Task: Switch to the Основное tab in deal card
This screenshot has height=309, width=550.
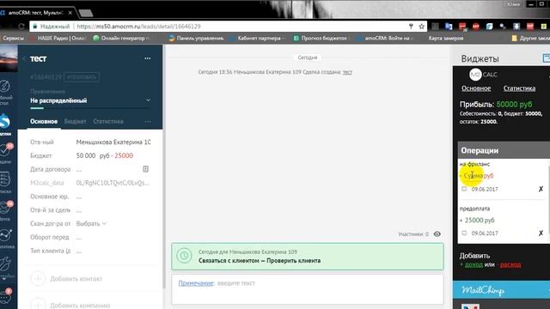Action: [x=44, y=121]
